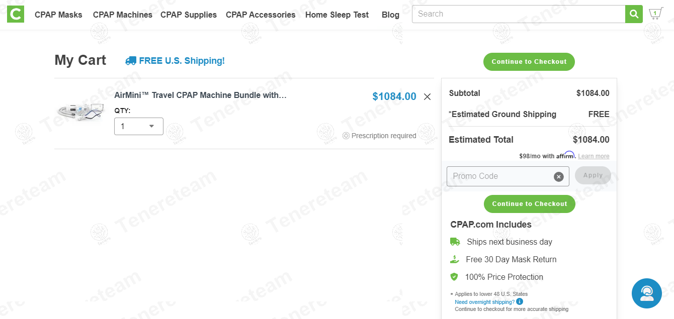Open the CPAP Masks menu
Image resolution: width=674 pixels, height=319 pixels.
[58, 15]
